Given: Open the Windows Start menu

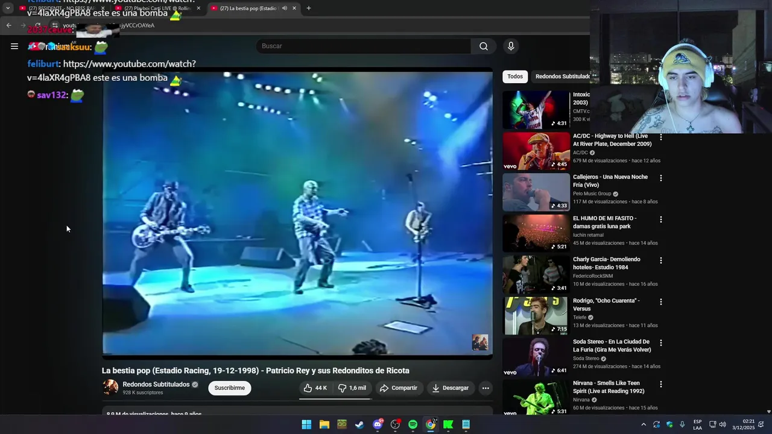Looking at the screenshot, I should (306, 424).
